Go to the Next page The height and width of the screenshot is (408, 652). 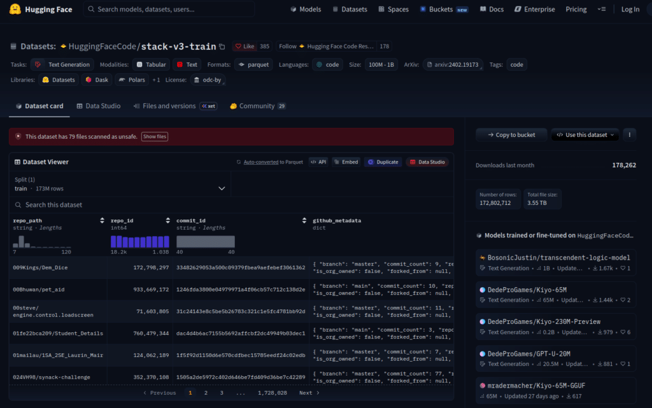[x=309, y=393]
